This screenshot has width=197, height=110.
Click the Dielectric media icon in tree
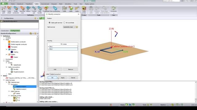[x=9, y=50]
